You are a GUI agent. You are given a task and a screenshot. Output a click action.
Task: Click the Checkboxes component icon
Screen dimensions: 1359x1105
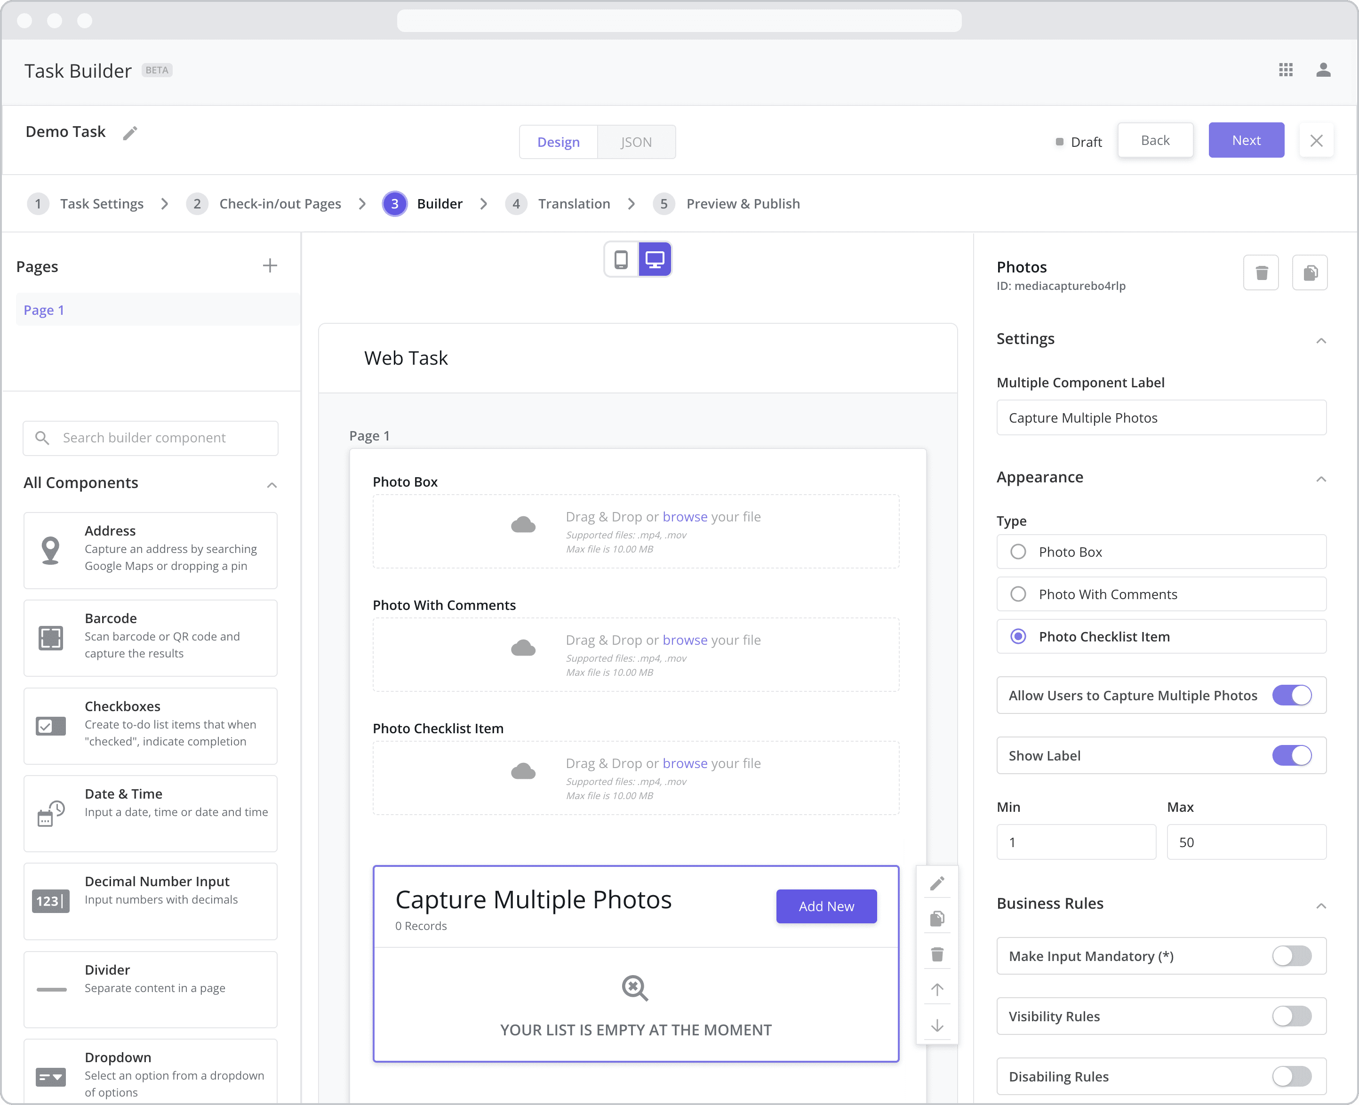point(51,726)
